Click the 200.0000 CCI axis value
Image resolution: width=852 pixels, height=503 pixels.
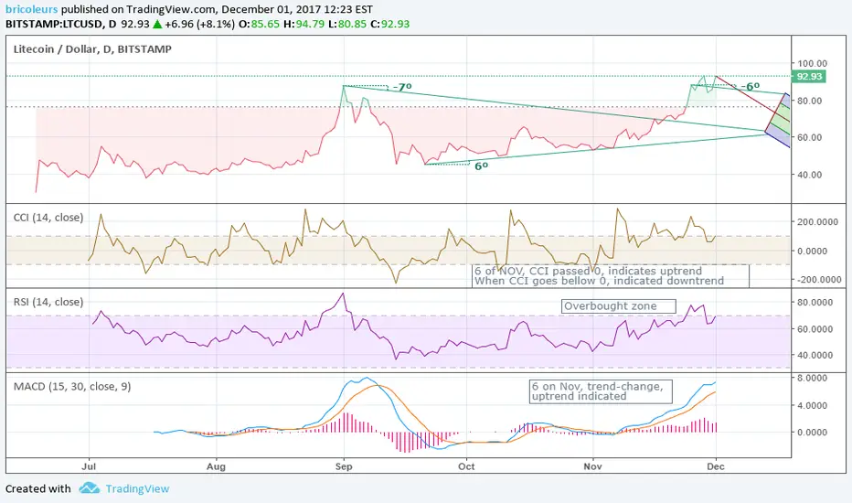(x=820, y=222)
